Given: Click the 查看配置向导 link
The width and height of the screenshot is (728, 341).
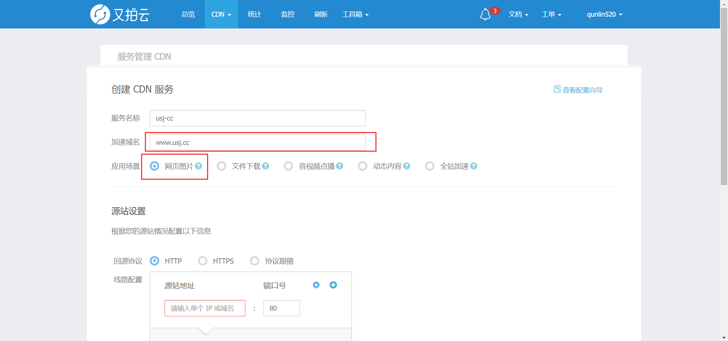Looking at the screenshot, I should tap(579, 90).
